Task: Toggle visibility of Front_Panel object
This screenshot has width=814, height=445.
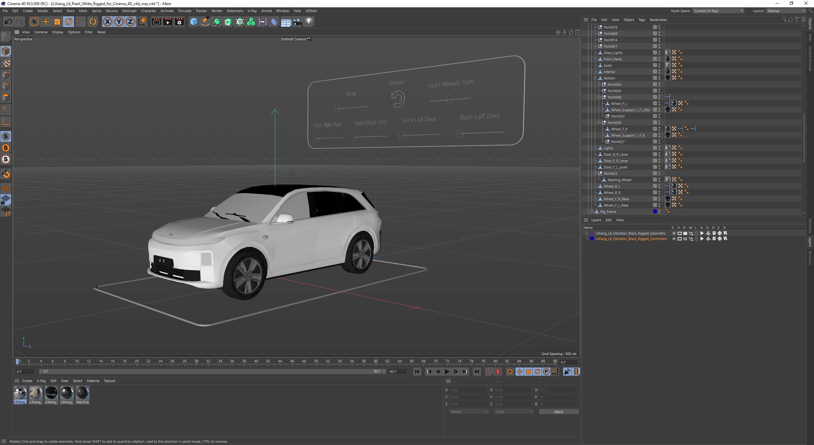Action: coord(660,58)
